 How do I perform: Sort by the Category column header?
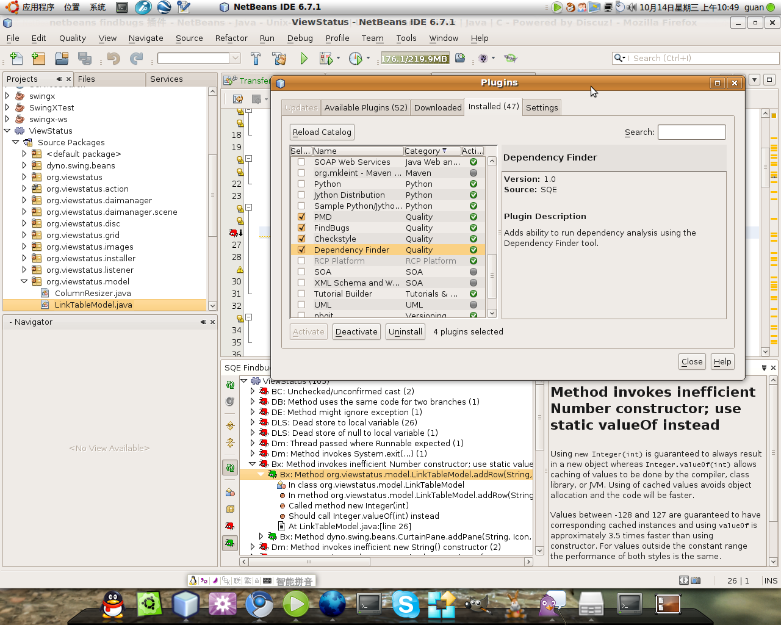pyautogui.click(x=432, y=151)
